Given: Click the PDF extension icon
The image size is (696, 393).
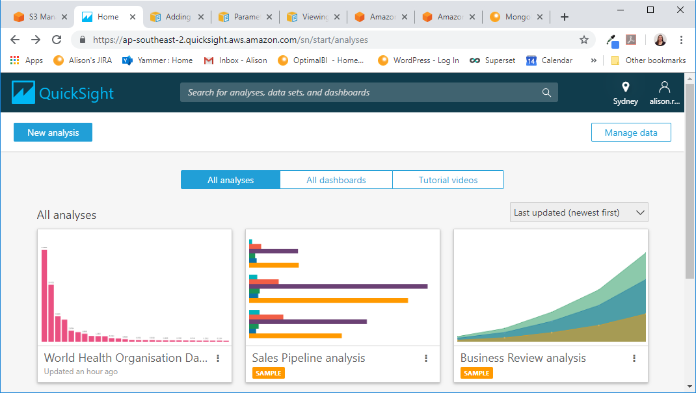Looking at the screenshot, I should pyautogui.click(x=631, y=40).
